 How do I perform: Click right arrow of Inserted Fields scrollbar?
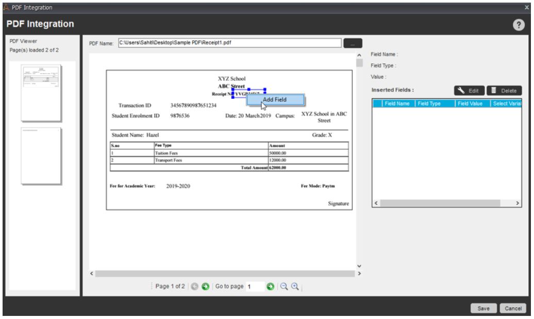point(518,203)
